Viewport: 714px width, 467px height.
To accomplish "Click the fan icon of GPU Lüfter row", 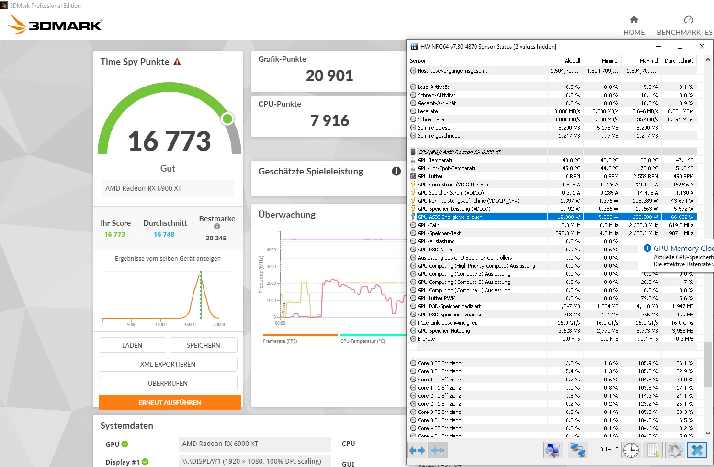I will pyautogui.click(x=413, y=176).
